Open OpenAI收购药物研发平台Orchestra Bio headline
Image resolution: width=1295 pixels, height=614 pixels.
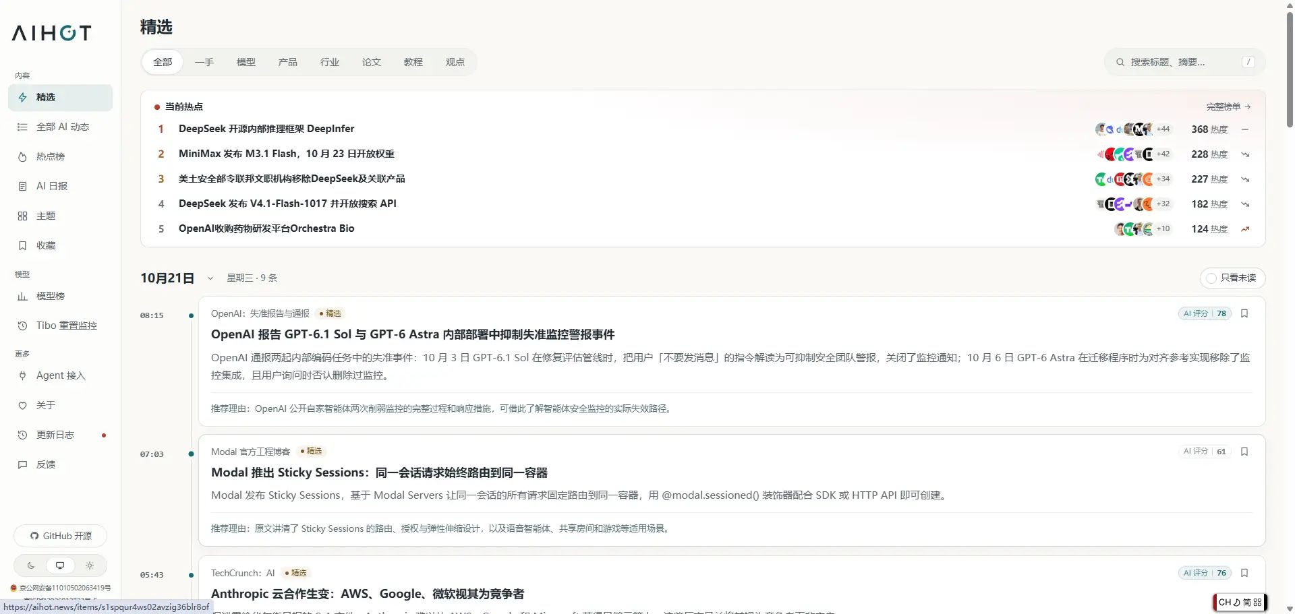pos(266,228)
